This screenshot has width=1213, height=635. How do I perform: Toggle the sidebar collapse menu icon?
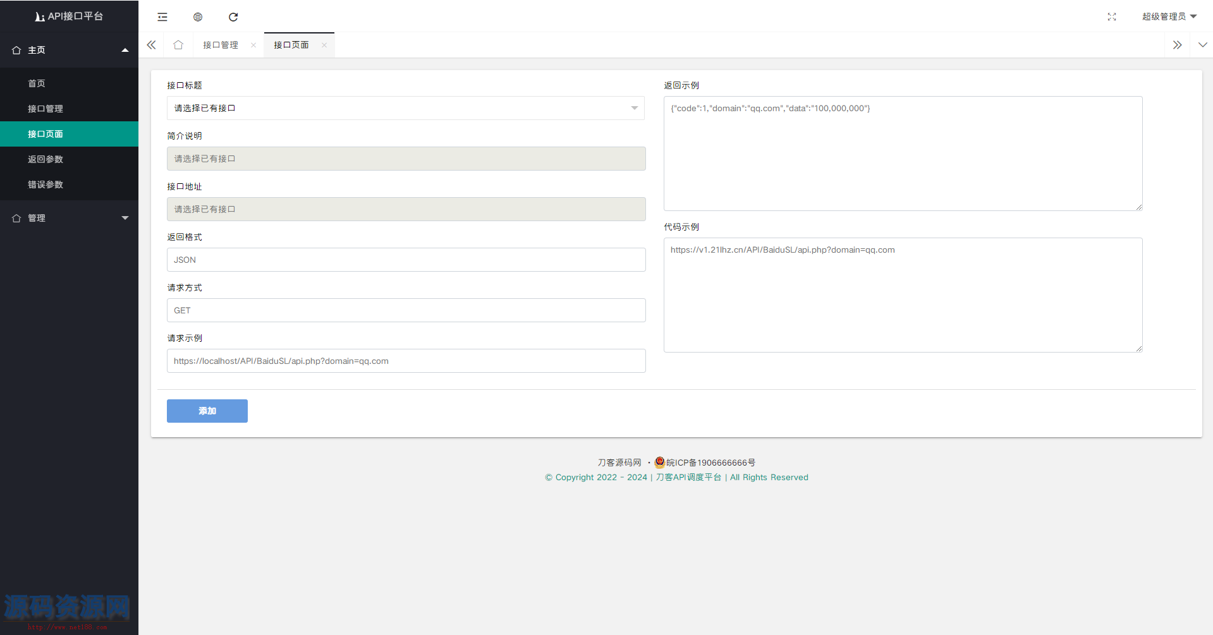[x=162, y=17]
